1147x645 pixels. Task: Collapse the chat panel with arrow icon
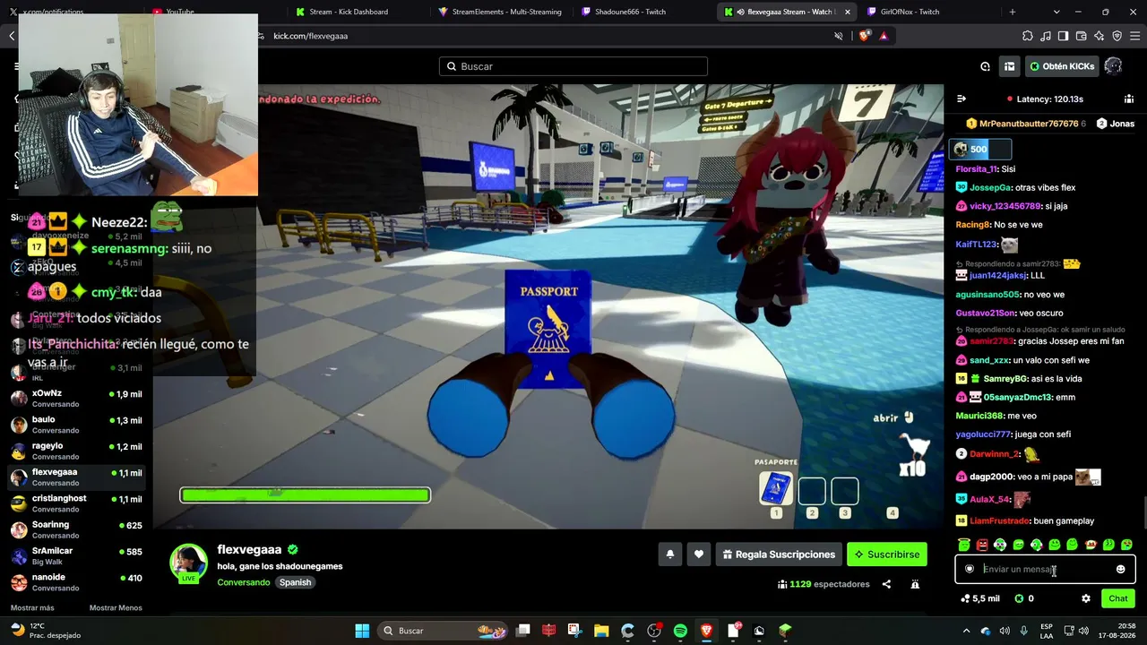[962, 99]
